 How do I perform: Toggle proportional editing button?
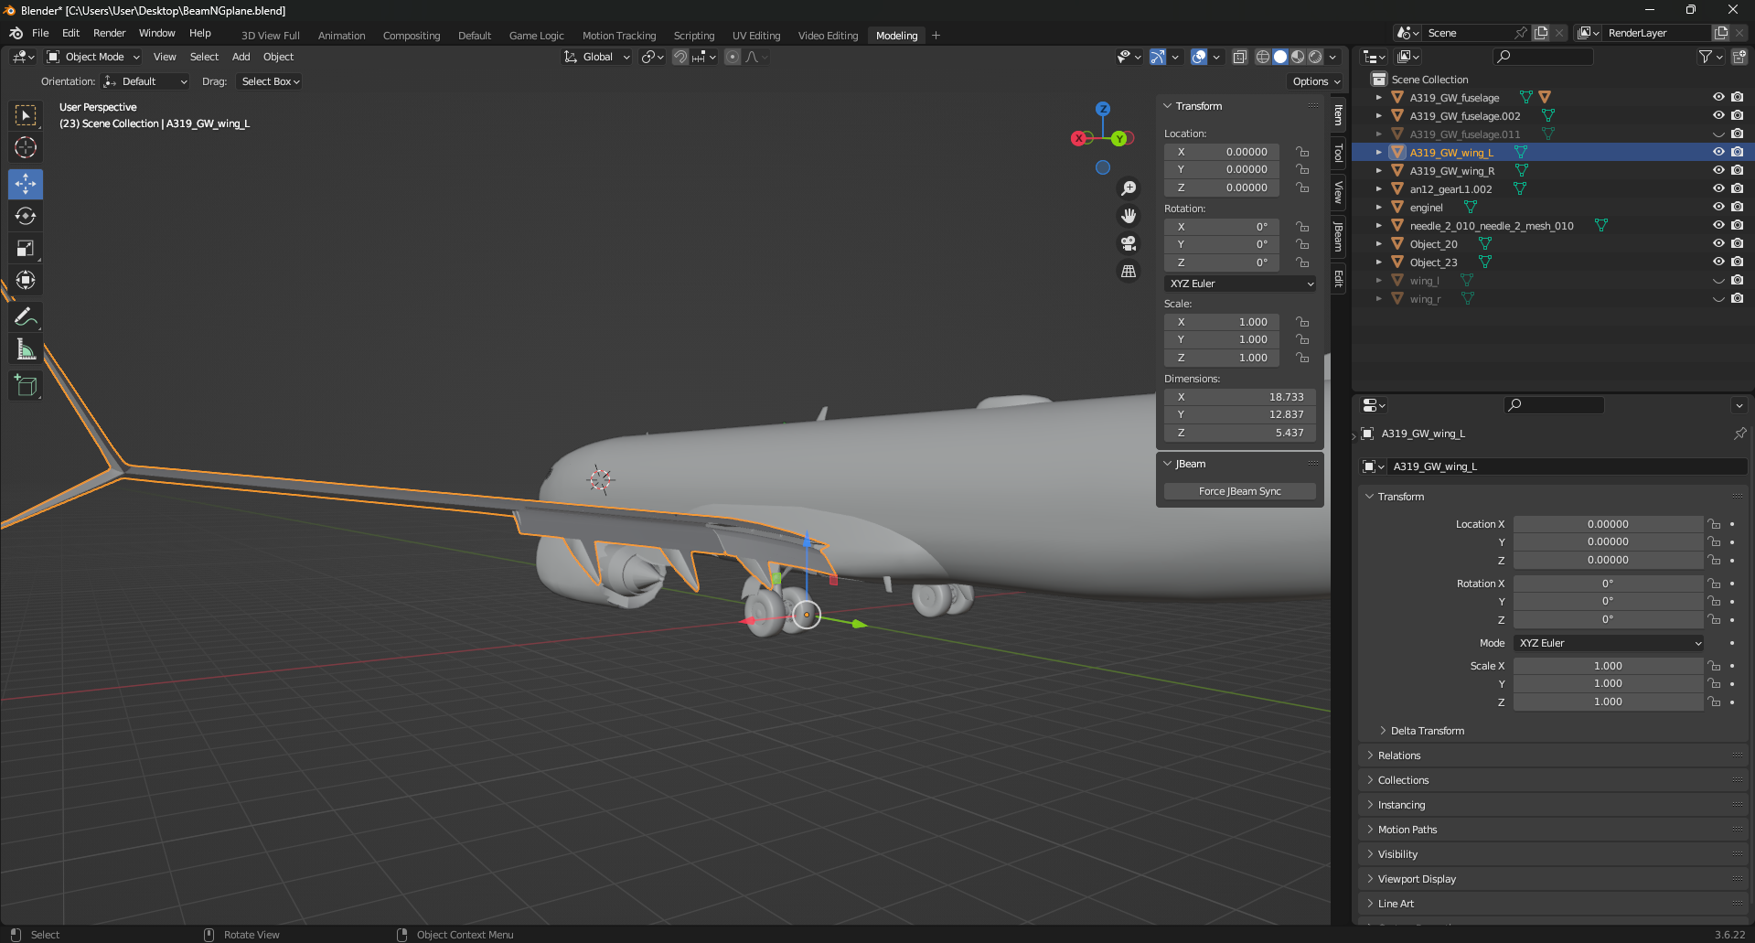733,57
